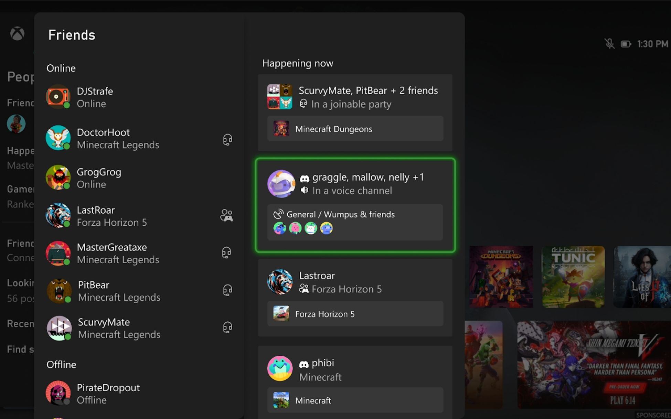671x419 pixels.
Task: Click the battery indicator icon near the clock
Action: 626,44
